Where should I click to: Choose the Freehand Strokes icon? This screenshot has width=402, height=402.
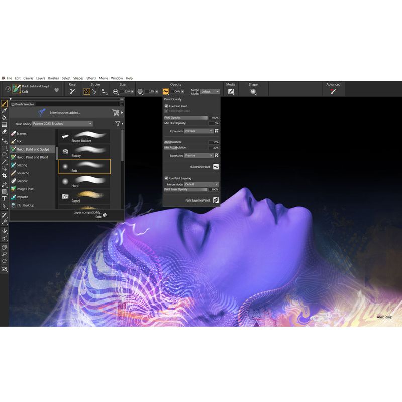click(x=87, y=91)
